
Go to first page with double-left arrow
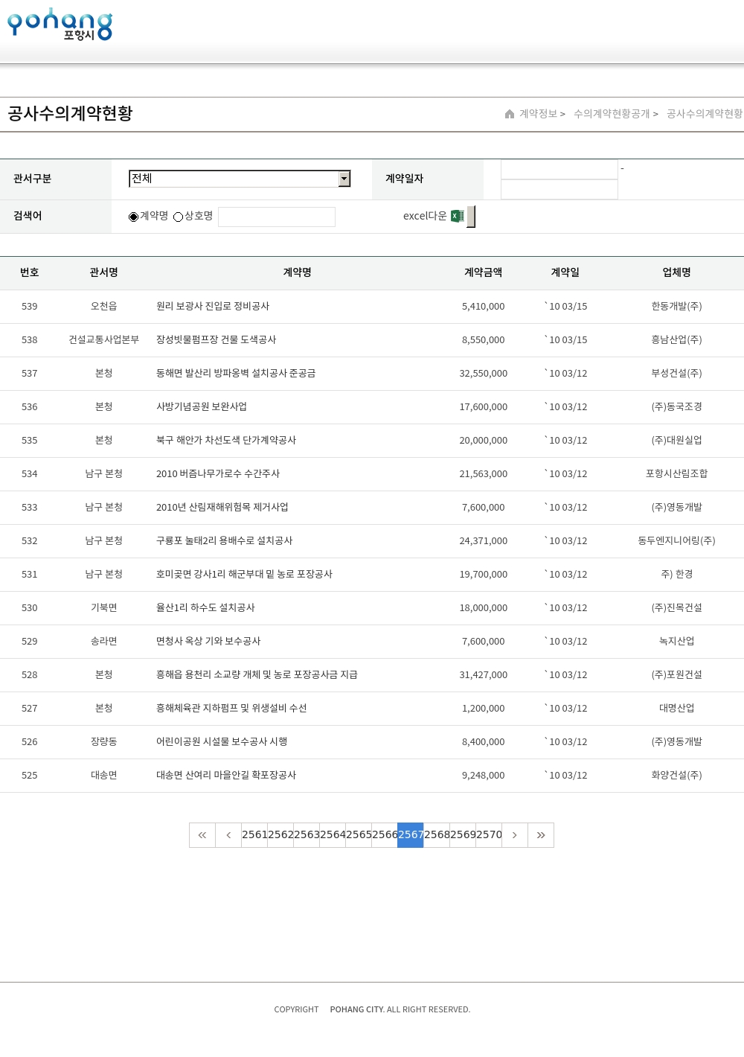[x=202, y=835]
